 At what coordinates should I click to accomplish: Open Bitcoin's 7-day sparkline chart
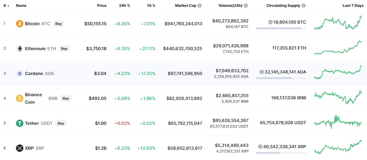338,23
